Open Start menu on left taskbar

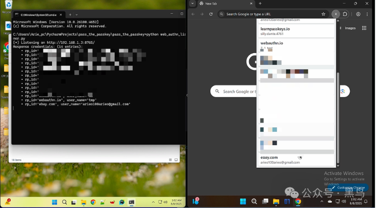click(x=55, y=202)
